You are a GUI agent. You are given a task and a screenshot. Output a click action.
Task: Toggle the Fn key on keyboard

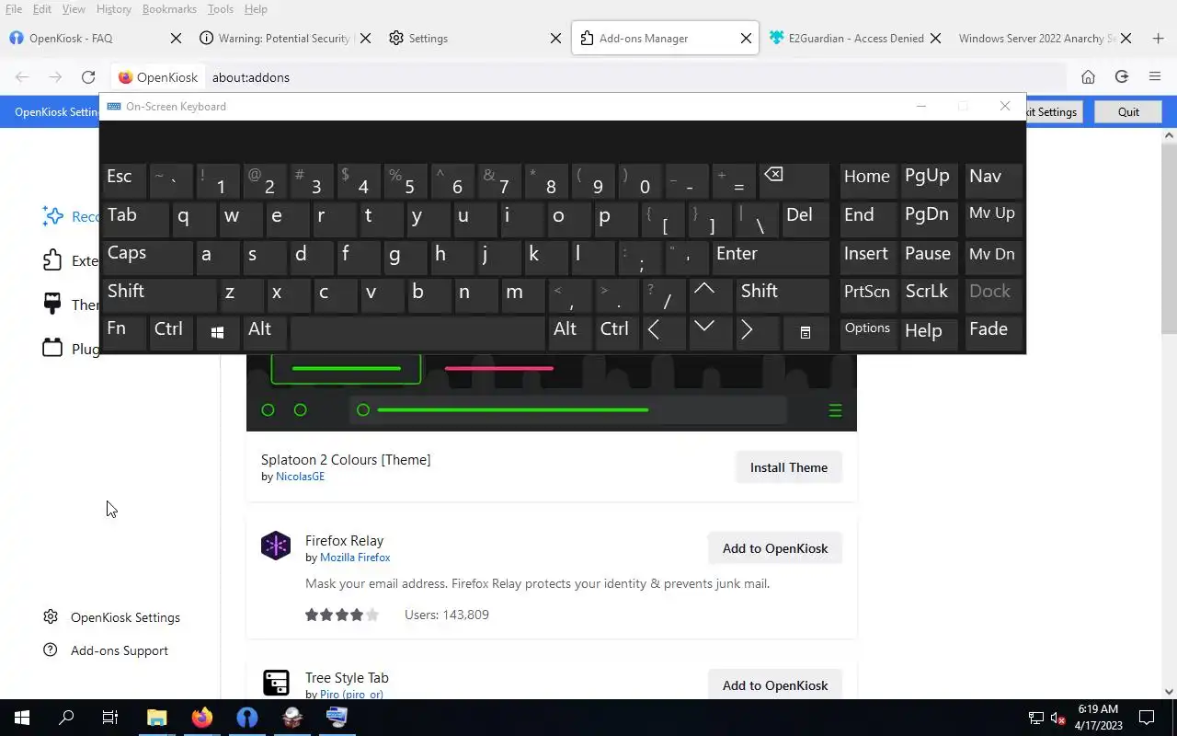(x=124, y=333)
